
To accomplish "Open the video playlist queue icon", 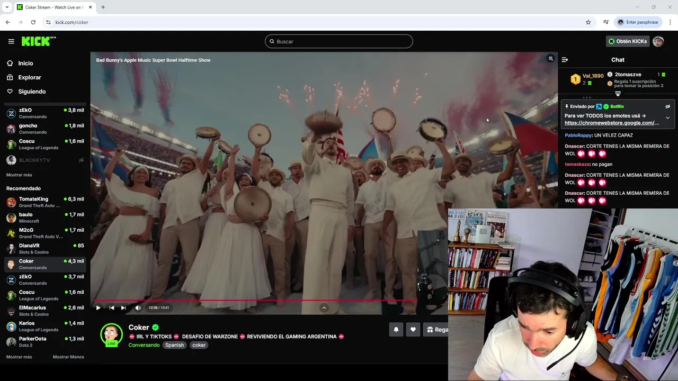I will point(550,59).
